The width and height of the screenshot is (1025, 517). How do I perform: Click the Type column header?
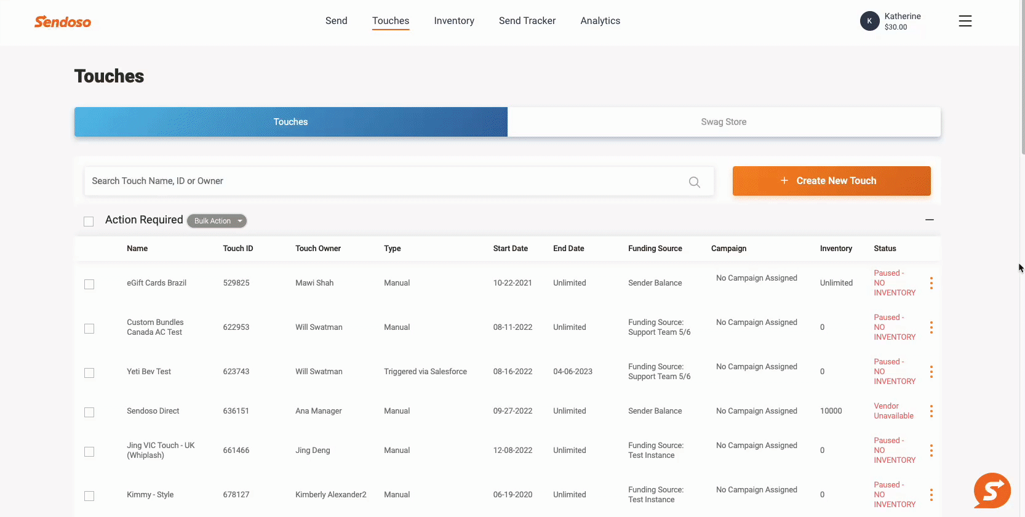coord(393,249)
